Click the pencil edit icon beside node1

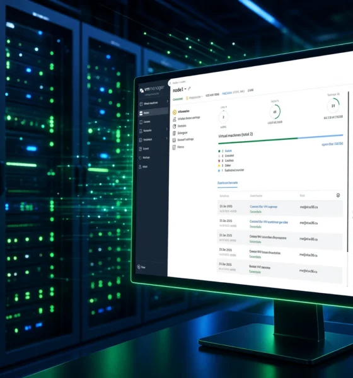(x=189, y=88)
